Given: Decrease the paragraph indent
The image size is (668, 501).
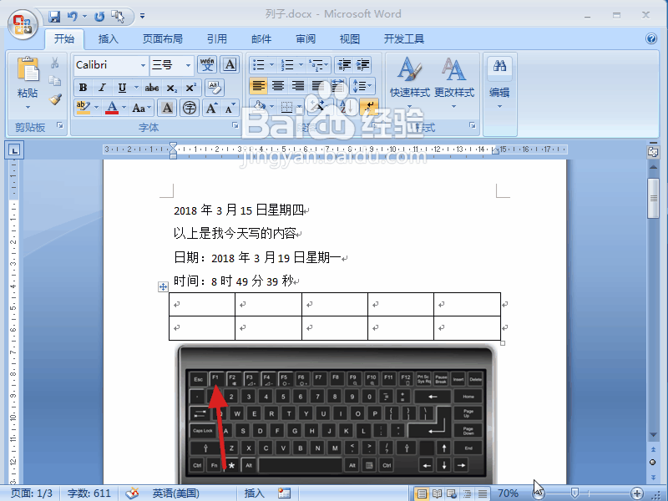Looking at the screenshot, I should 344,65.
